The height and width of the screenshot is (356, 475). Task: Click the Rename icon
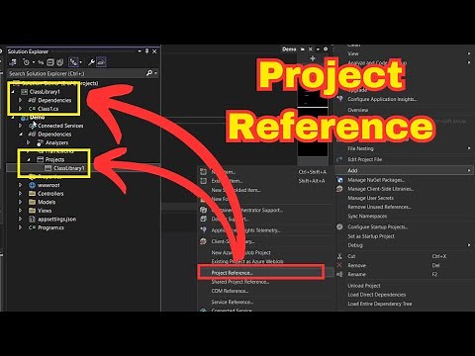pyautogui.click(x=339, y=274)
